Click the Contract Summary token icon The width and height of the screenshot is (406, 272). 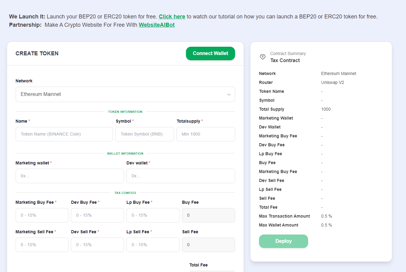[x=263, y=57]
